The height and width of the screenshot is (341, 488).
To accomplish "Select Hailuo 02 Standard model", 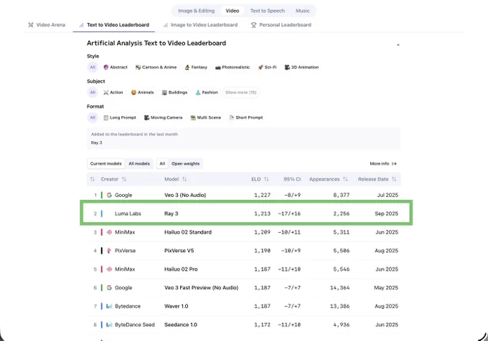I will [x=188, y=232].
